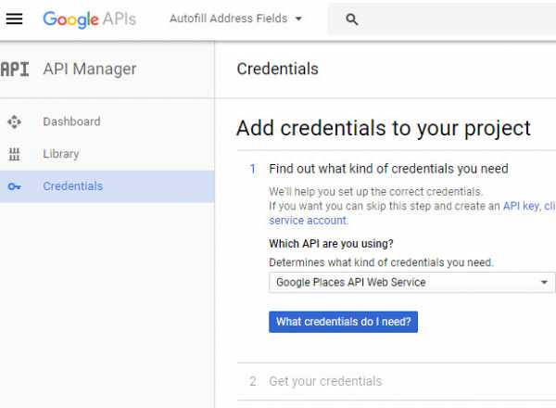This screenshot has height=408, width=556.
Task: Click step 1 Find out credentials heading
Action: pyautogui.click(x=388, y=169)
